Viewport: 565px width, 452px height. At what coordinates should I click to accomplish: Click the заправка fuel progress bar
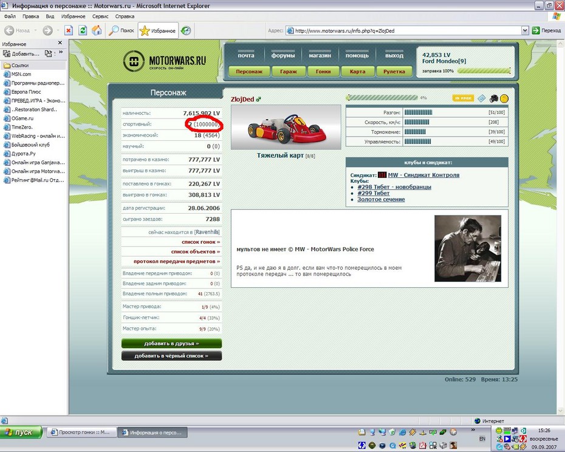tap(484, 70)
